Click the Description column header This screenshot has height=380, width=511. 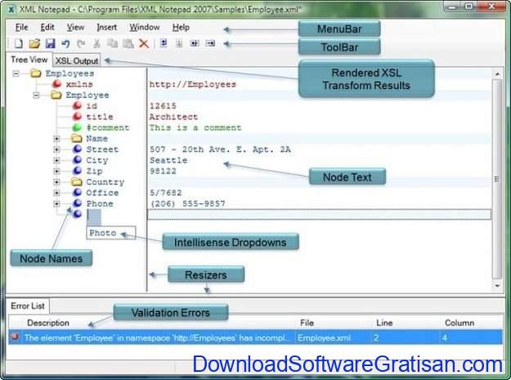coord(48,323)
